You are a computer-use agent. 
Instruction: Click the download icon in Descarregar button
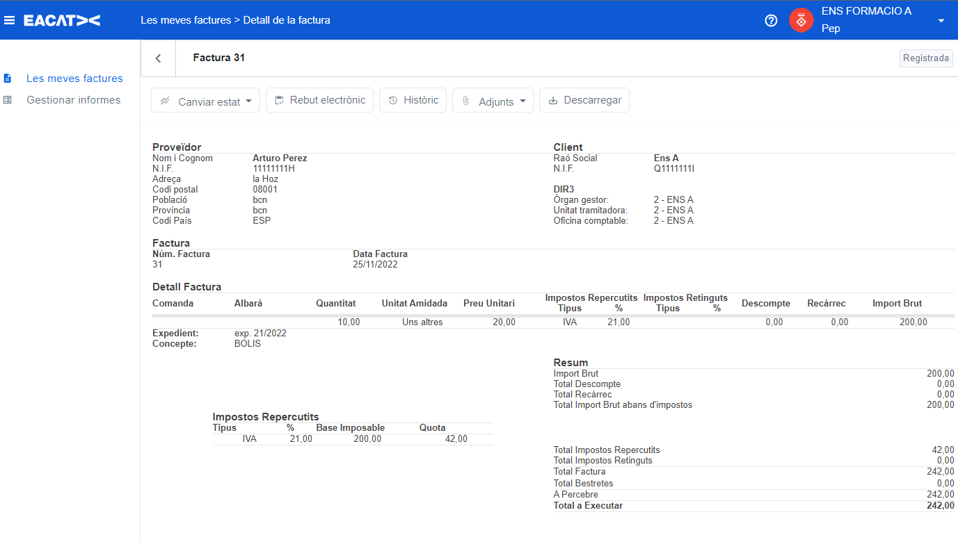(553, 101)
